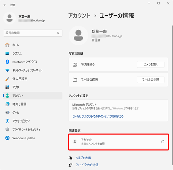Open アクセシビリティ category
173x170 pixels.
pyautogui.click(x=33, y=121)
